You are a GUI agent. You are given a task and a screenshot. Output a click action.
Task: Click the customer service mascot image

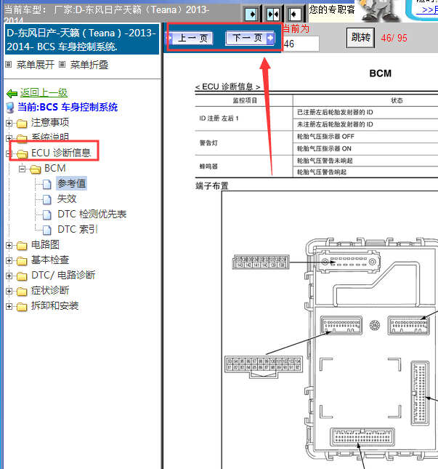[379, 11]
